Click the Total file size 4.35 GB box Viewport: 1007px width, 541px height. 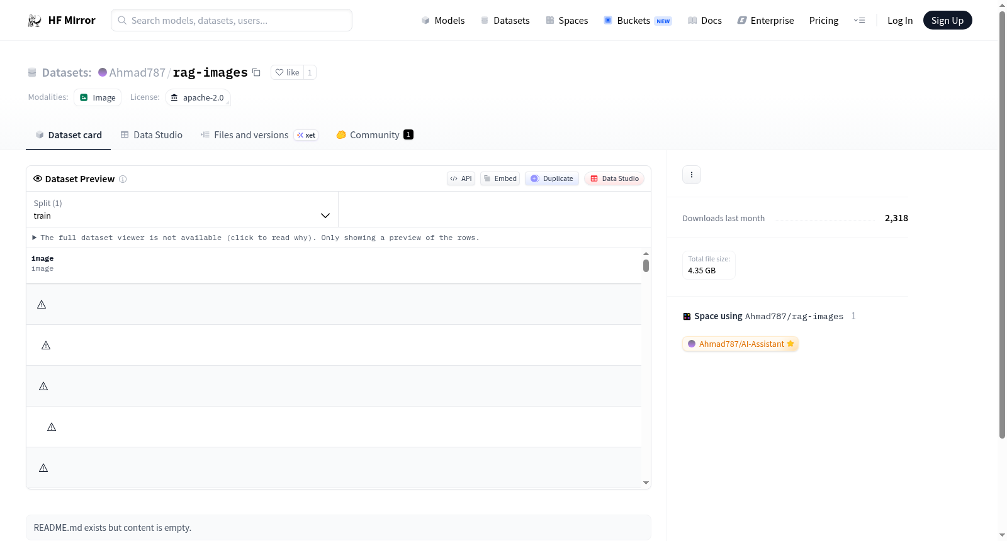[x=709, y=265]
